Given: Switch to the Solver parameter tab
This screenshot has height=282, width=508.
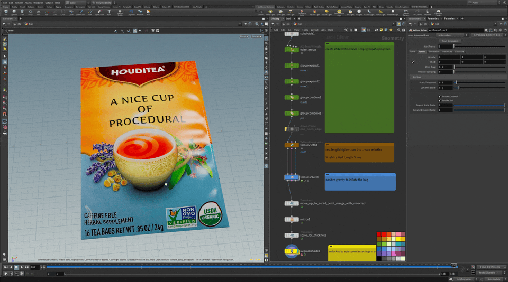Looking at the screenshot, I should [x=412, y=51].
